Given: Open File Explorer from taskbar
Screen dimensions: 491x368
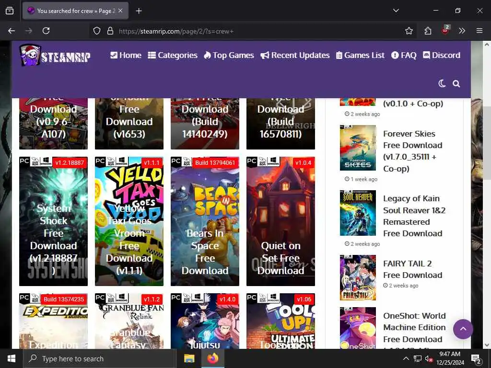Looking at the screenshot, I should tap(189, 358).
